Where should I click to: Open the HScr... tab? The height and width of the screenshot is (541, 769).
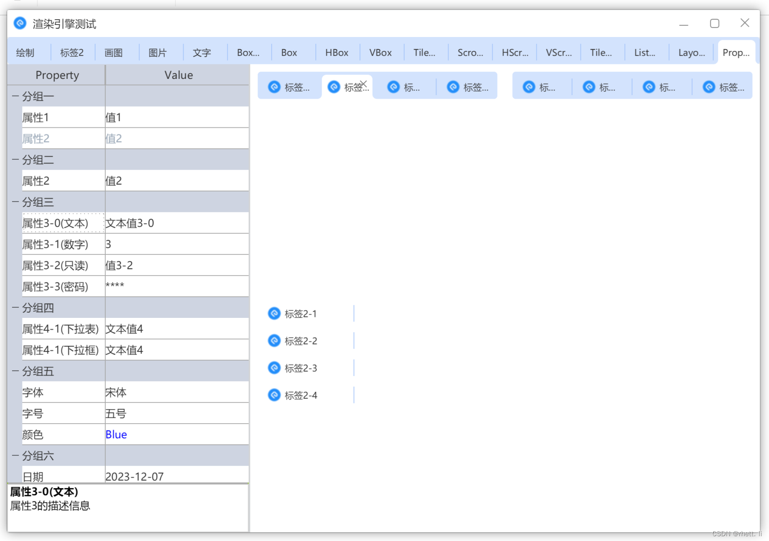point(514,52)
